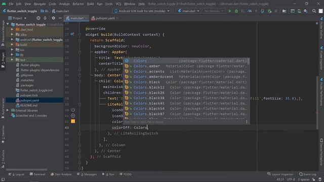Click the editor vertical scrollbar

(x=317, y=103)
